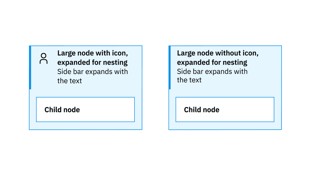Click the 'Child node' label in the left card
The height and width of the screenshot is (175, 311).
coord(62,110)
